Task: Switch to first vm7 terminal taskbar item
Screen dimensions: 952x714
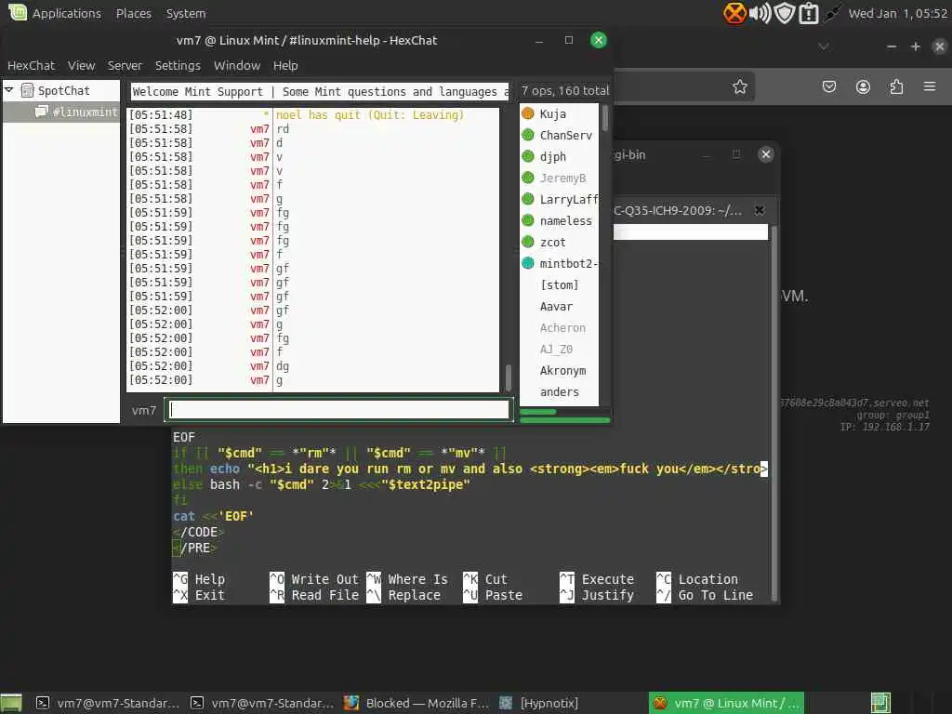Action: (107, 703)
